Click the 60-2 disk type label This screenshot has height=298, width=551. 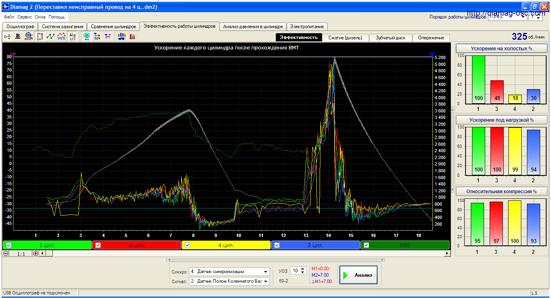pyautogui.click(x=284, y=281)
